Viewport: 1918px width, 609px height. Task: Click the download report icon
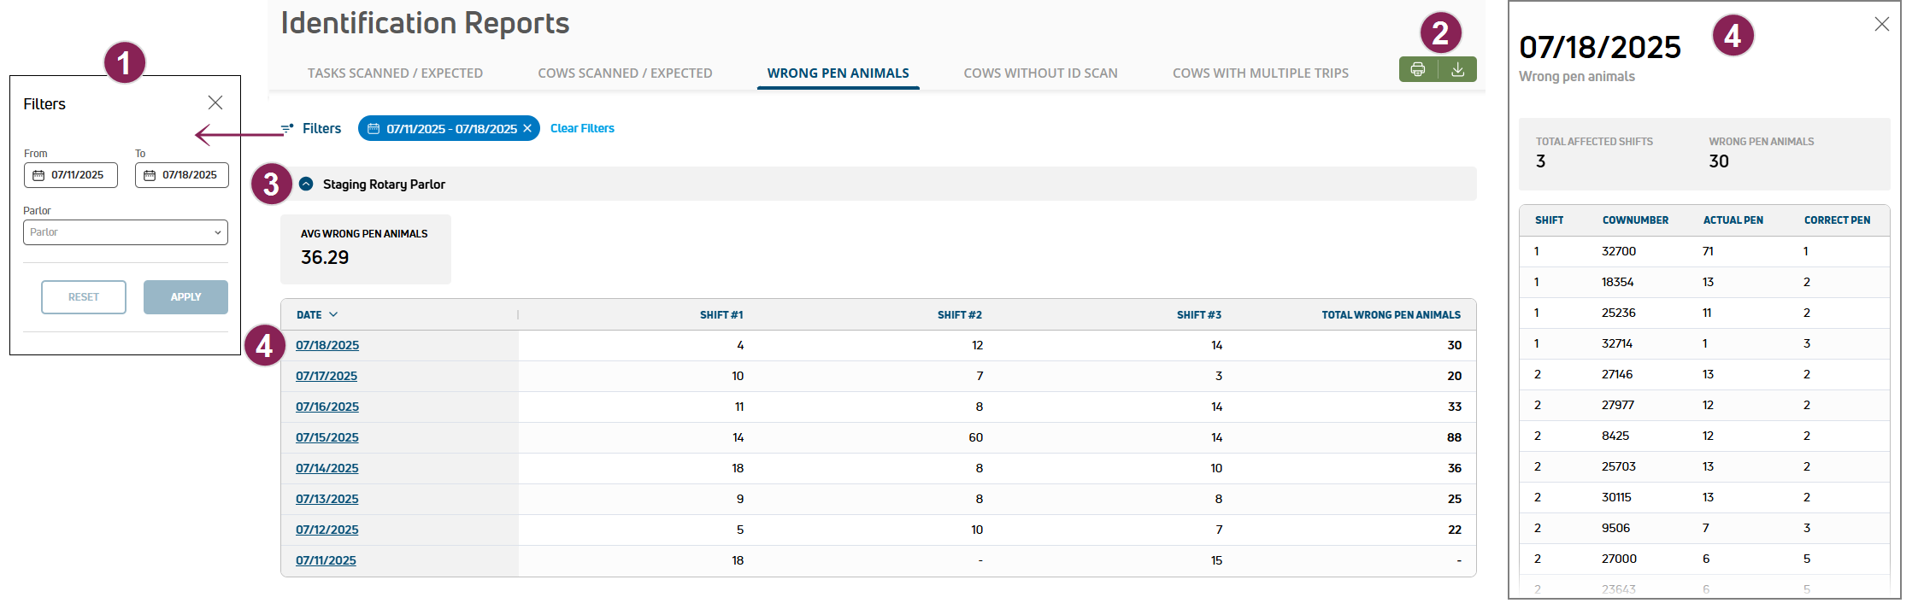(x=1458, y=70)
